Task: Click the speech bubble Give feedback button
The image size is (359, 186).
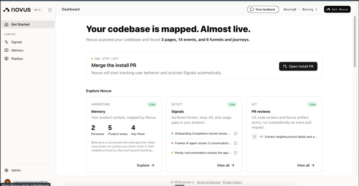Action: coord(263,9)
